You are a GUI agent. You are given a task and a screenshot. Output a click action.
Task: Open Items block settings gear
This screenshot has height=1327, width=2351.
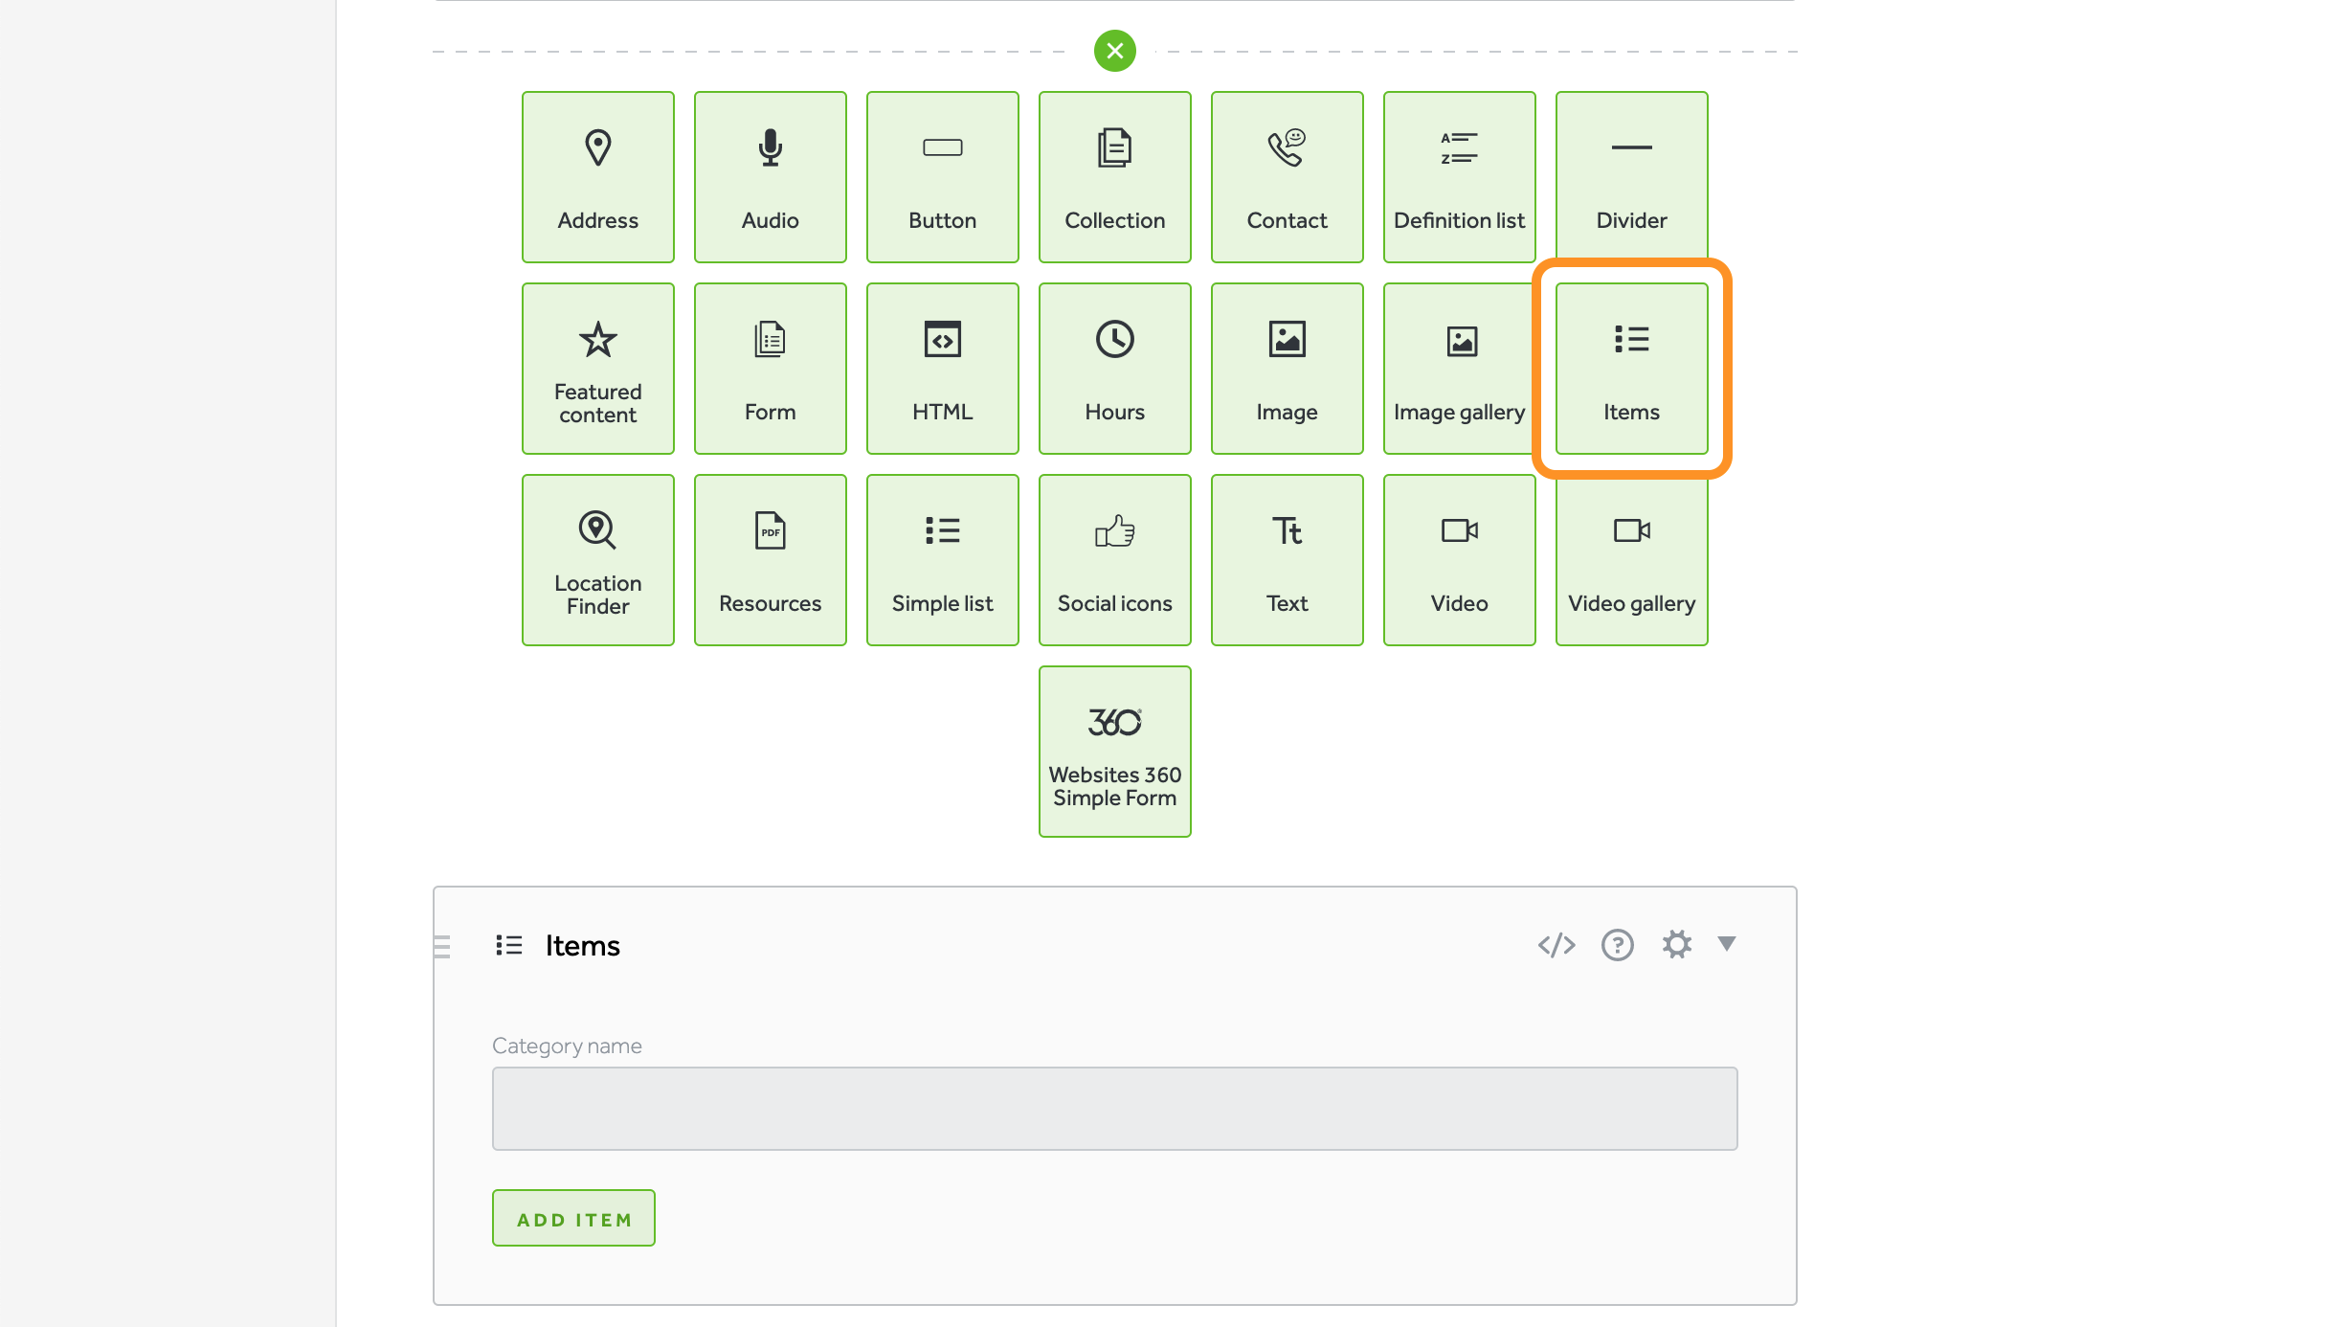1676,945
